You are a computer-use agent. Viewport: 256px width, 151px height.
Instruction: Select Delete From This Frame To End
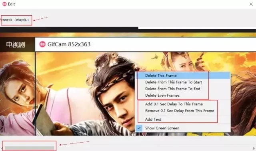(183, 89)
